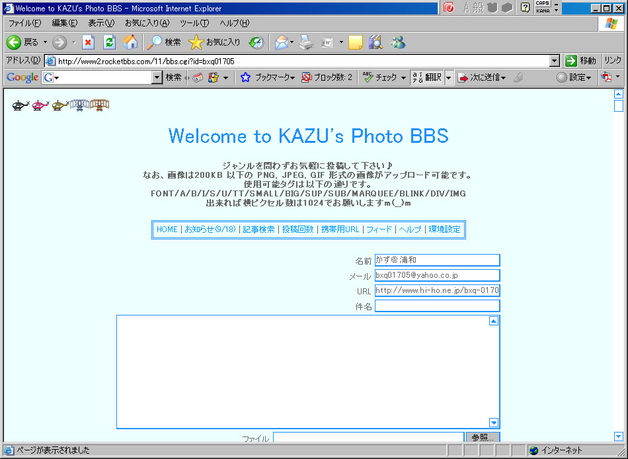Click the popup blocker ブロック数 button
Image resolution: width=628 pixels, height=459 pixels.
(327, 77)
